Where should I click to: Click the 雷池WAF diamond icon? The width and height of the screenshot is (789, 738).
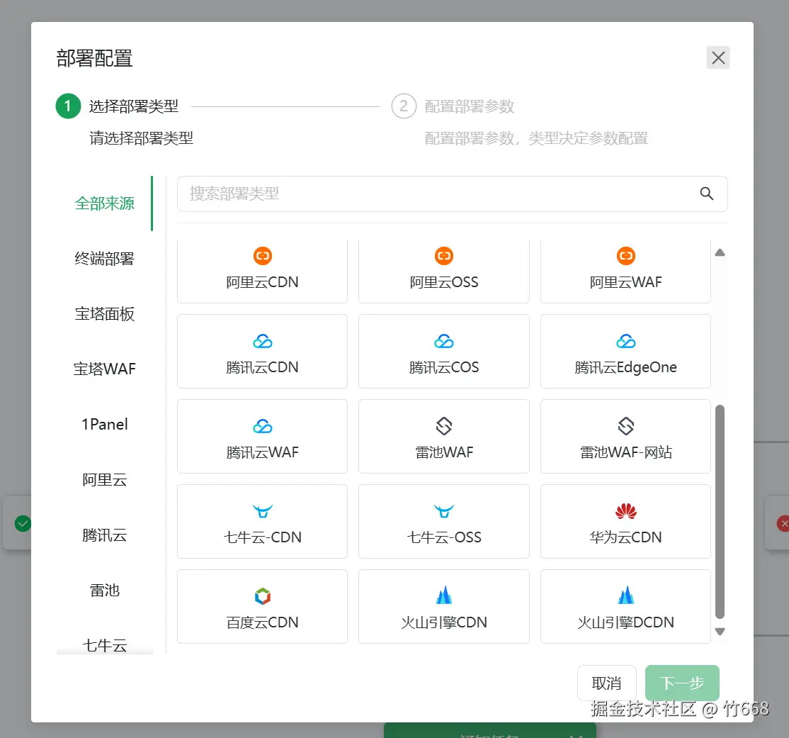(x=444, y=426)
